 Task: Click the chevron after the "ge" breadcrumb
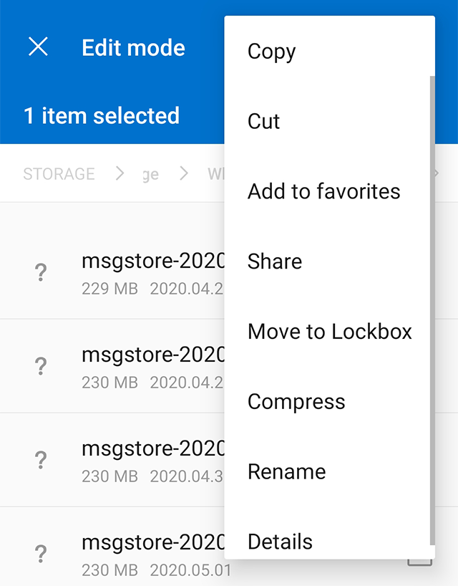(x=184, y=173)
